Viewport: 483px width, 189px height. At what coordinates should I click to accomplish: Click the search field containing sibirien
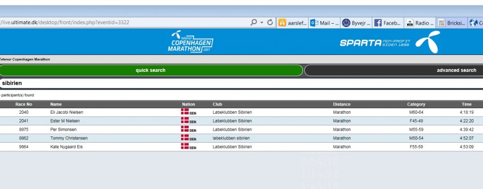241,83
